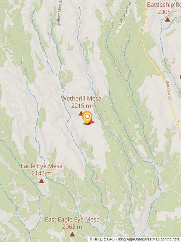The width and height of the screenshot is (181, 242).
Task: Select the Battleship Rock peak triangle
Action: point(168,19)
